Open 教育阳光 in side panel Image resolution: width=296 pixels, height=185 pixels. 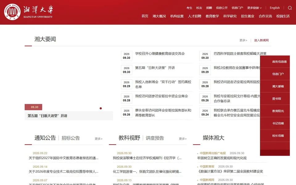pos(278,111)
